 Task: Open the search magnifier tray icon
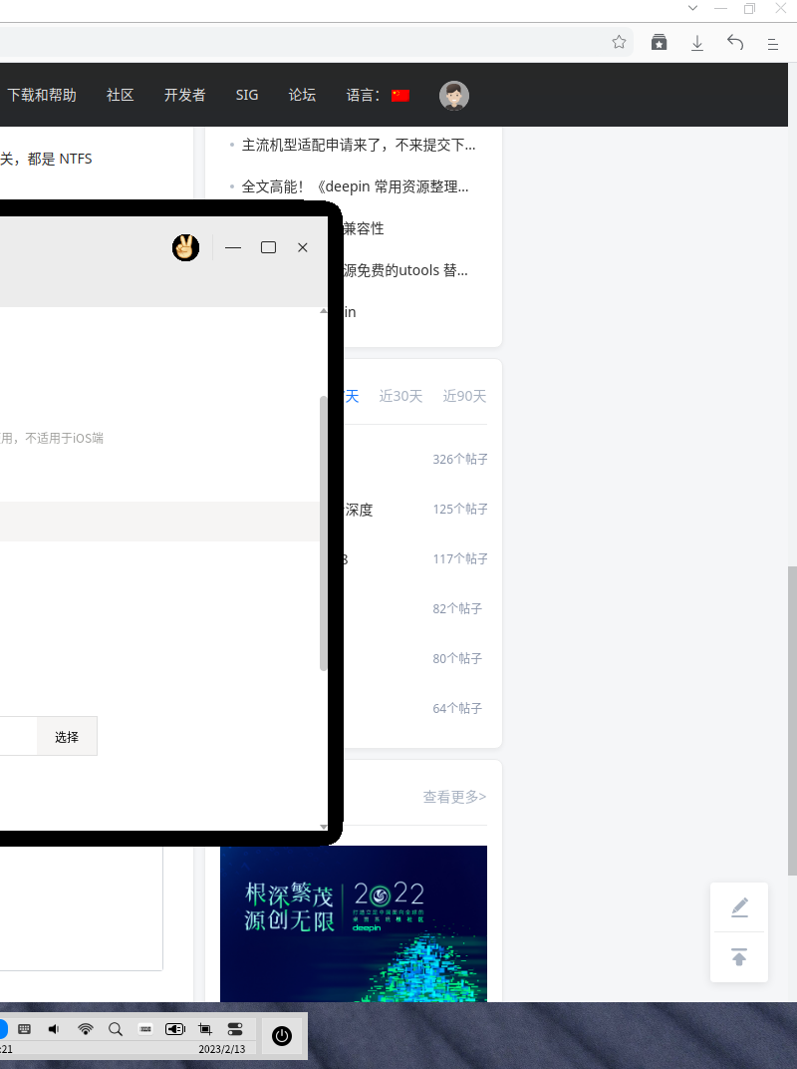click(x=116, y=1029)
